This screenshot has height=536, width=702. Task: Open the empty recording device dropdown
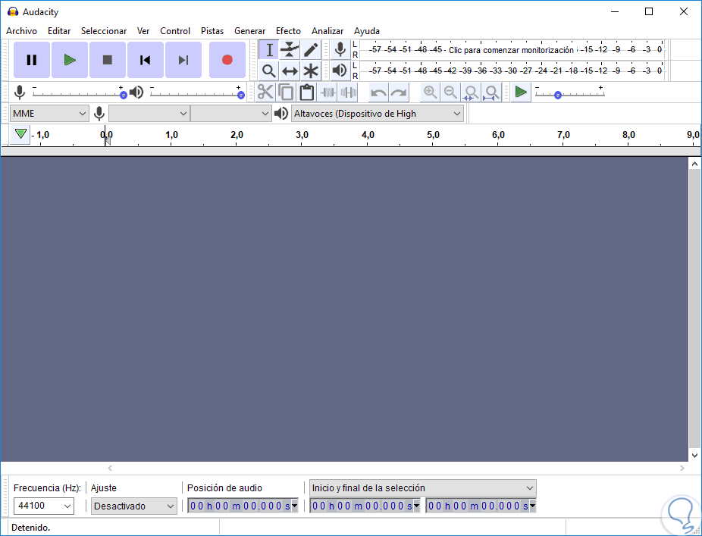pos(149,114)
